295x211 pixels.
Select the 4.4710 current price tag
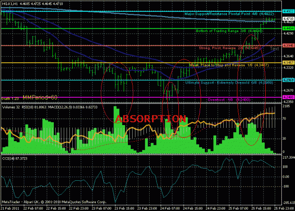pyautogui.click(x=288, y=19)
